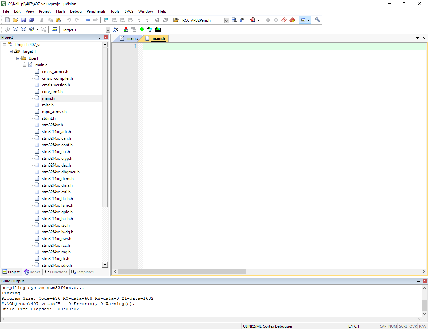Open the Peripherals menu
This screenshot has width=428, height=329.
(96, 11)
